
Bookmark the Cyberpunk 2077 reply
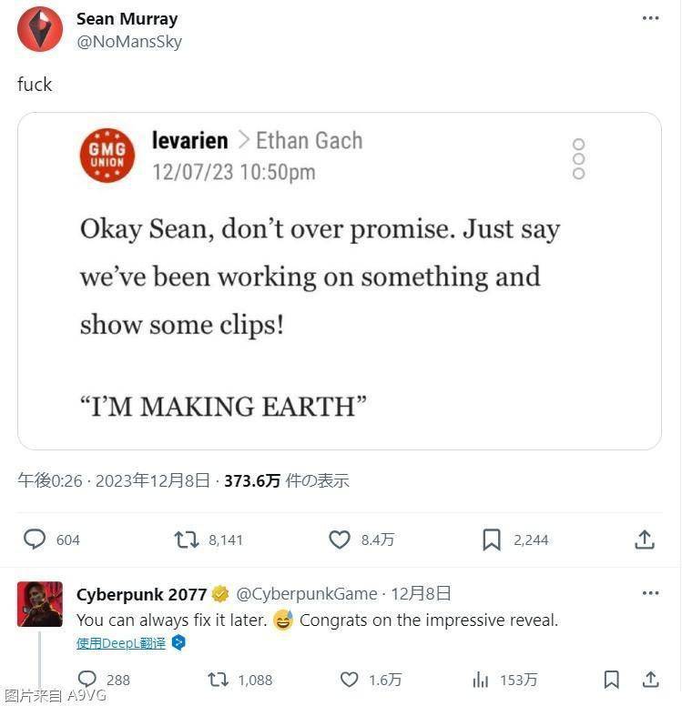click(612, 679)
